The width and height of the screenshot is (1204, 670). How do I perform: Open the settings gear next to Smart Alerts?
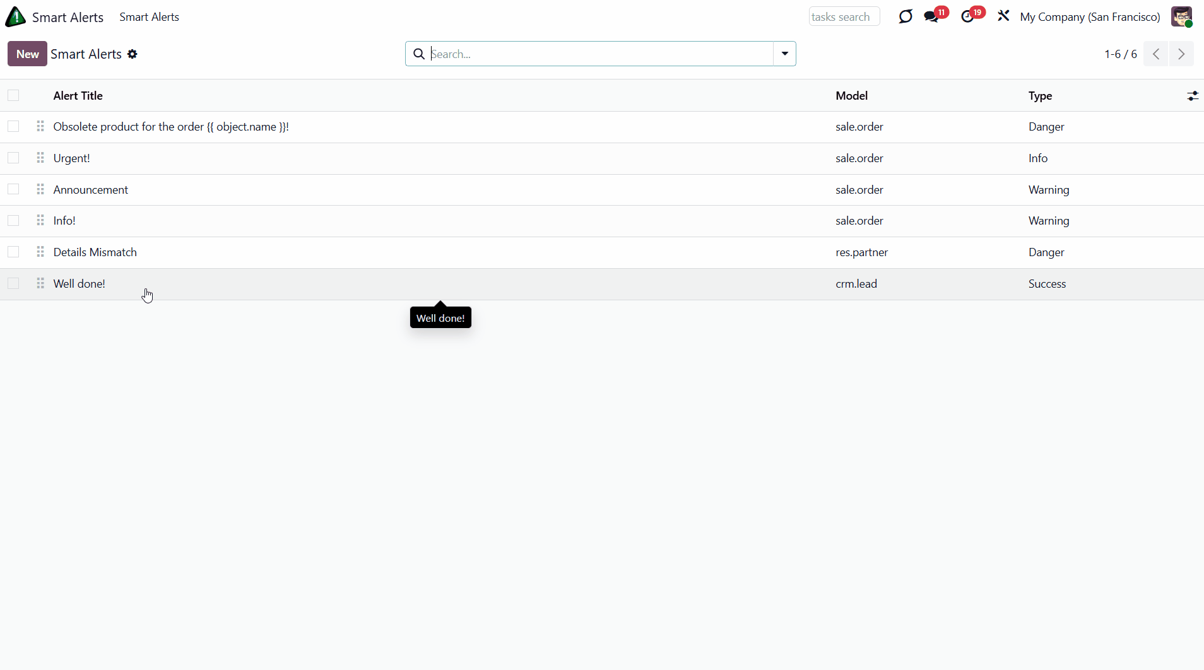pyautogui.click(x=133, y=54)
